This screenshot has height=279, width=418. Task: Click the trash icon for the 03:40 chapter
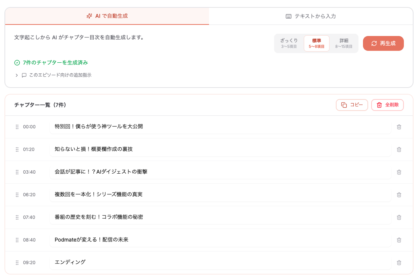399,172
